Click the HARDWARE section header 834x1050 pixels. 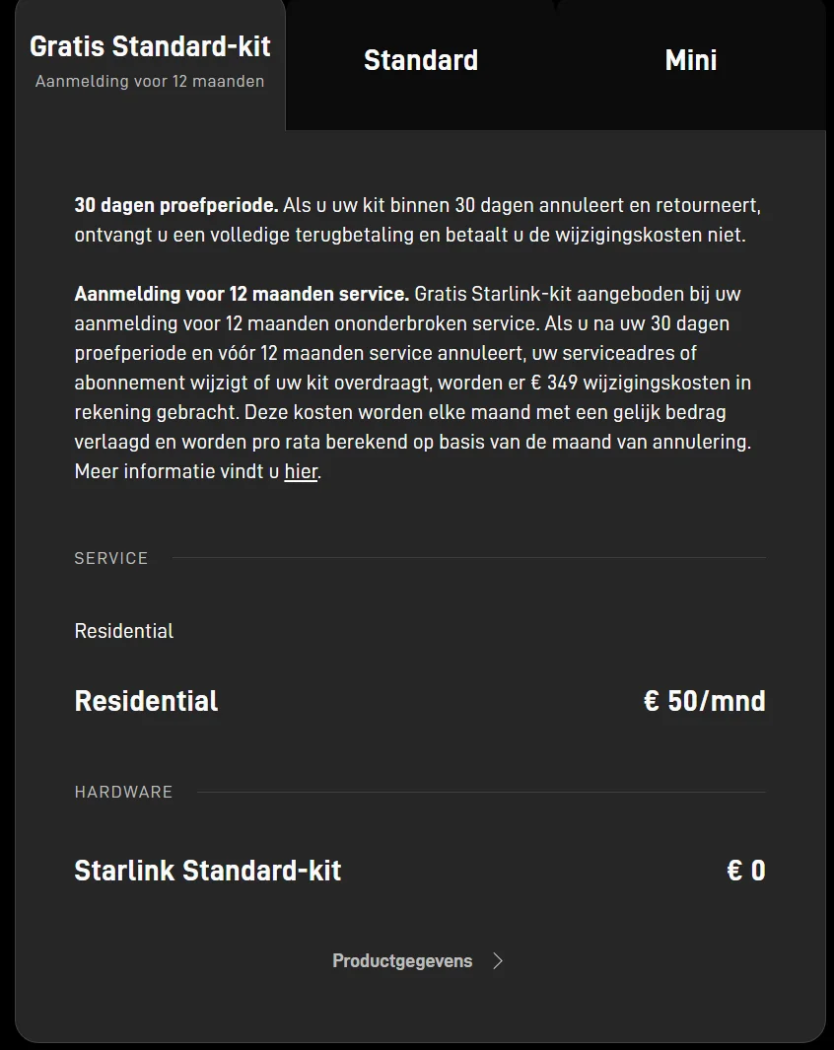[x=123, y=793]
